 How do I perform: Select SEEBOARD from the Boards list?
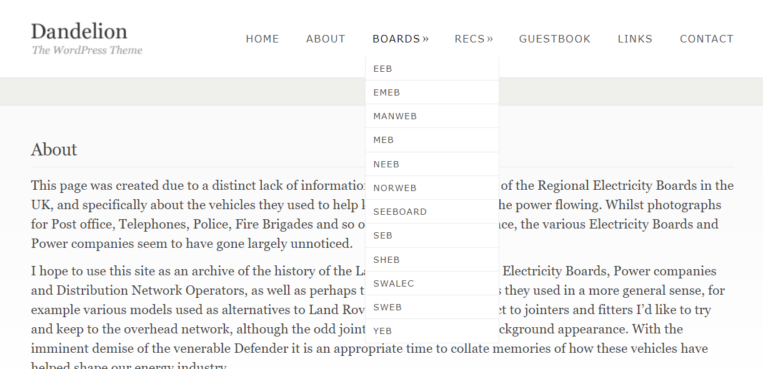(432, 212)
